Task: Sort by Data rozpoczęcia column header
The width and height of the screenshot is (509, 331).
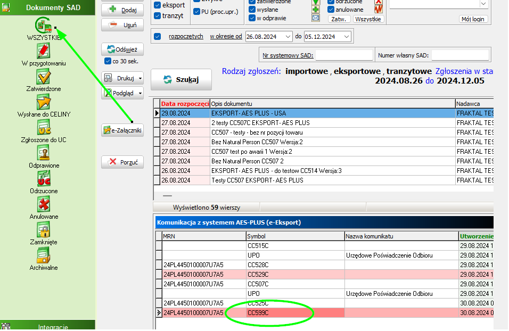Action: click(185, 104)
